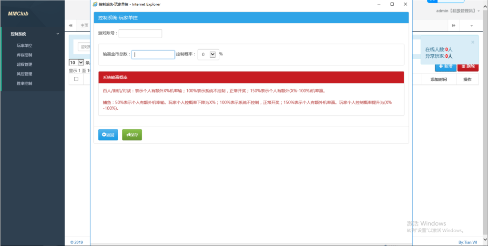488x246 pixels.
Task: Click the Internet Explorer icon in title bar
Action: pos(95,4)
